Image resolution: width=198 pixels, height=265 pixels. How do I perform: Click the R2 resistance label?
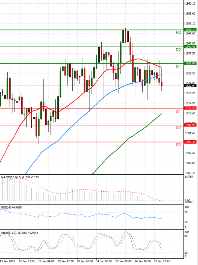coord(178,50)
